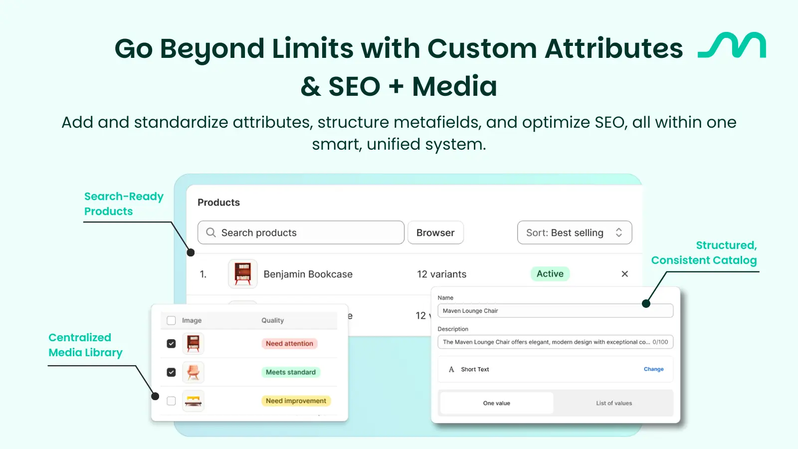Click the Image column header
This screenshot has width=798, height=449.
pyautogui.click(x=192, y=320)
